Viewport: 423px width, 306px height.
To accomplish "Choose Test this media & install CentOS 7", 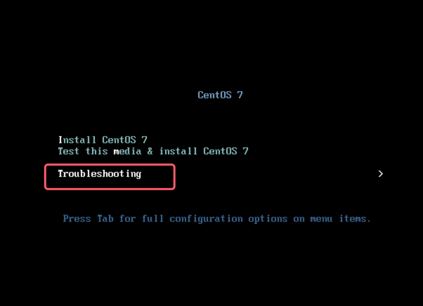I will (153, 151).
